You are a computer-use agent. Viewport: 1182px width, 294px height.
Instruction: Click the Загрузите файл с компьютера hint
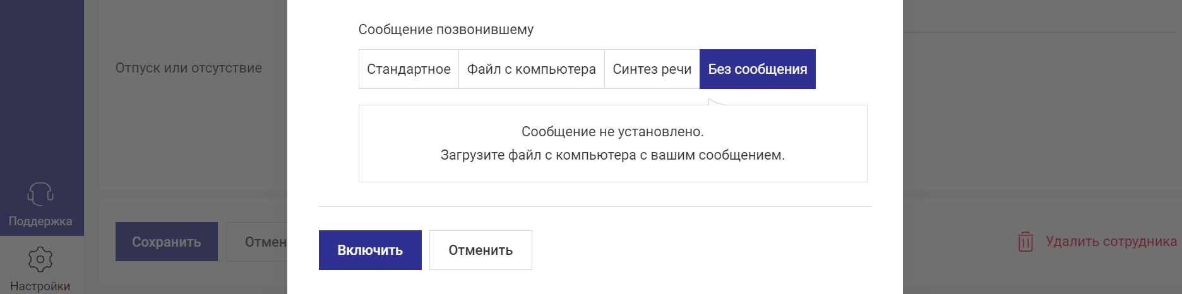coord(612,155)
